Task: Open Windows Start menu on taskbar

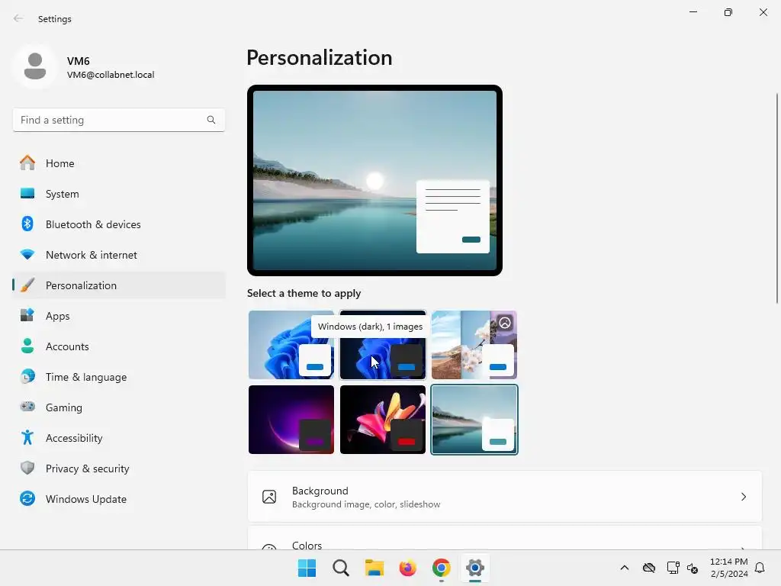Action: pos(307,568)
